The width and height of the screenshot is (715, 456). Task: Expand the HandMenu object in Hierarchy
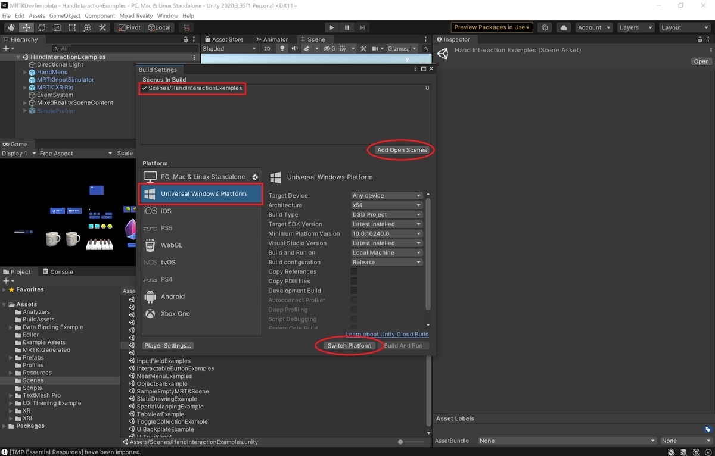(x=25, y=72)
